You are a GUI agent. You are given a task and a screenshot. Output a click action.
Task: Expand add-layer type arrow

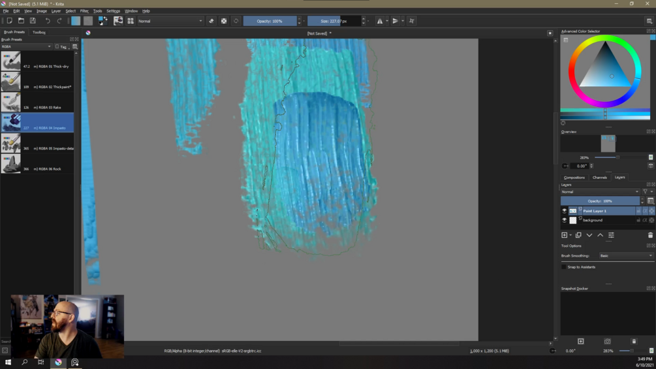[570, 235]
